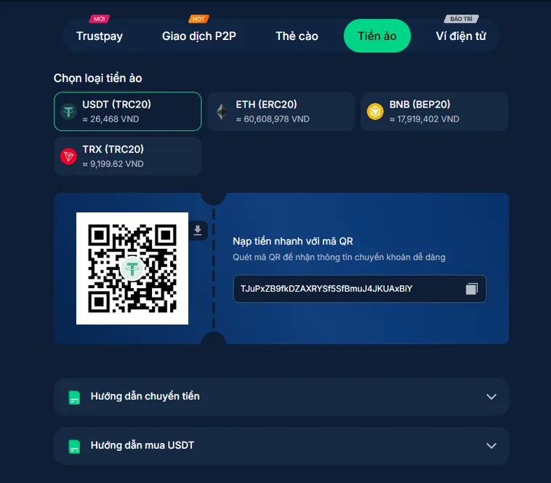
Task: Click the Ethereum diamond icon
Action: coord(222,112)
